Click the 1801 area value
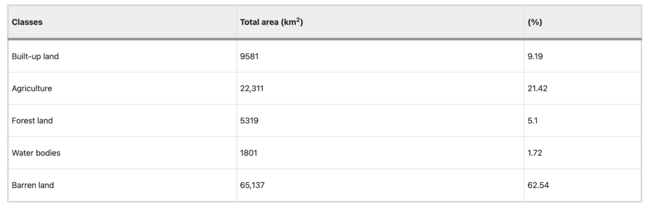Image resolution: width=656 pixels, height=210 pixels. (249, 153)
